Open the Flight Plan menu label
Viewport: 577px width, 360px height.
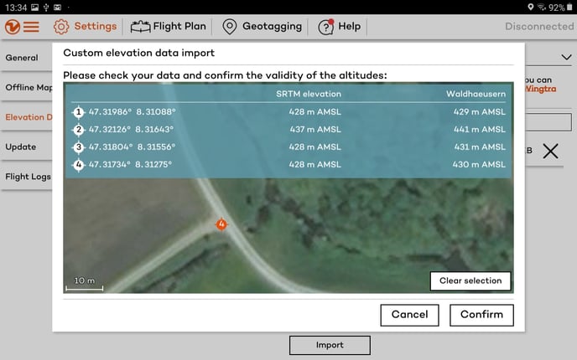tap(179, 27)
